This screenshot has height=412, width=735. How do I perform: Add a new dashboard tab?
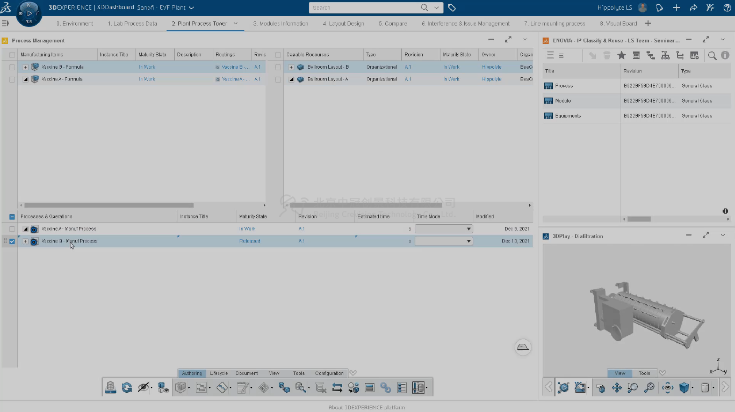648,24
